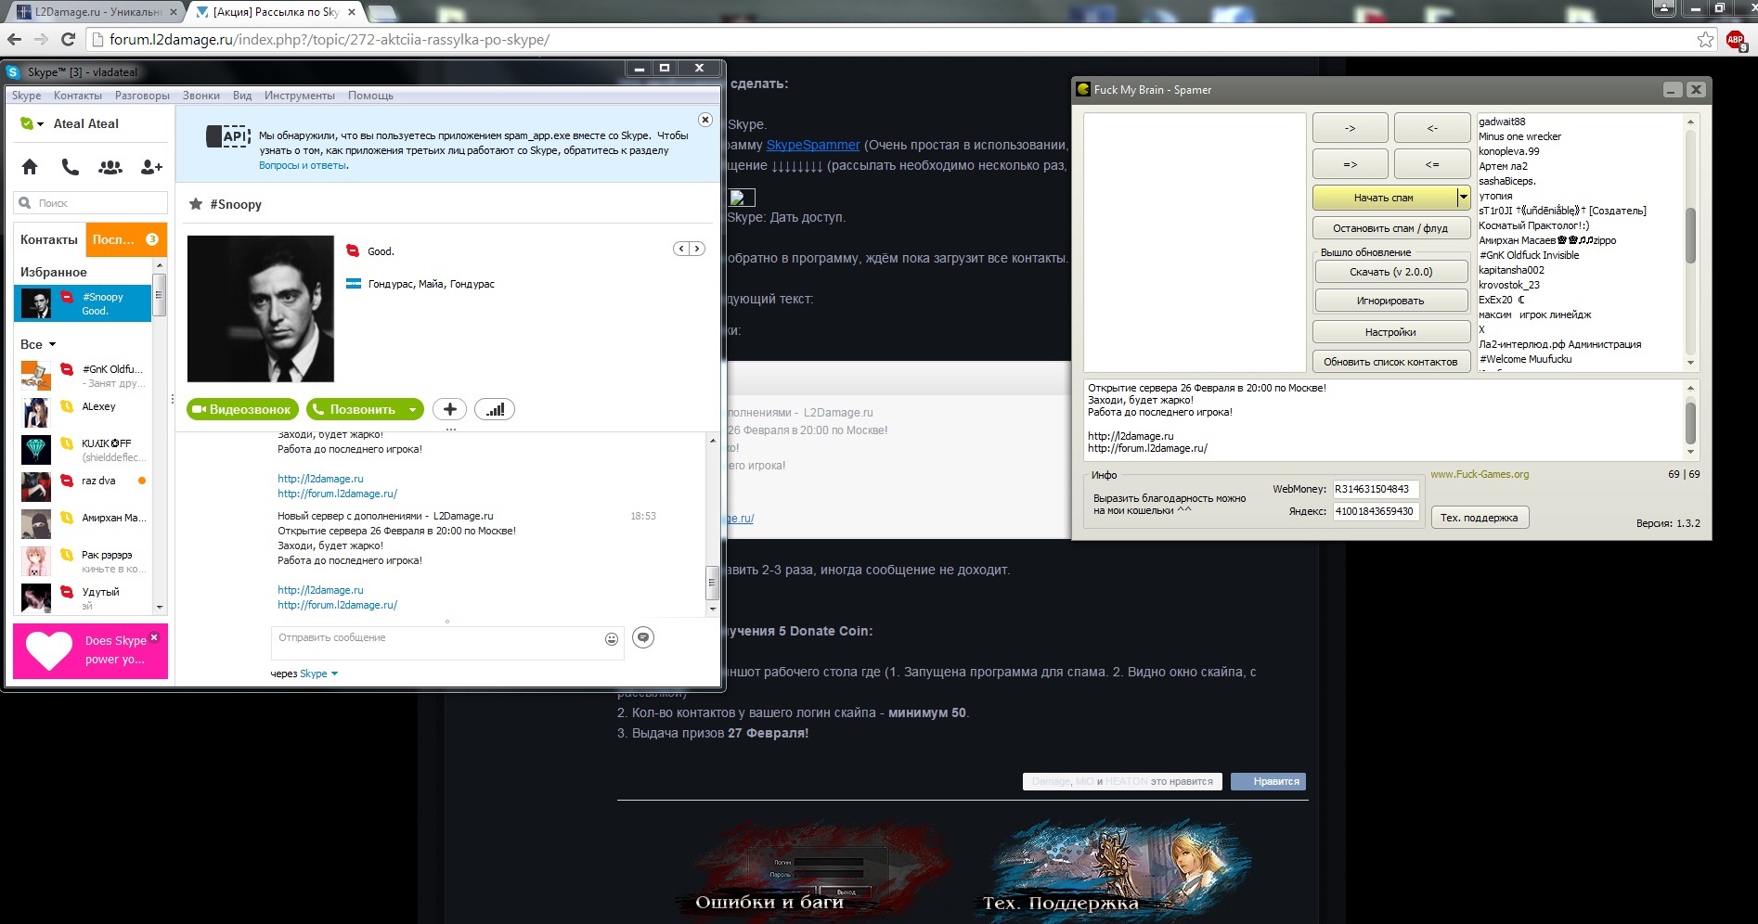This screenshot has height=924, width=1758.
Task: Close the API notification banner in Skype
Action: 705,120
